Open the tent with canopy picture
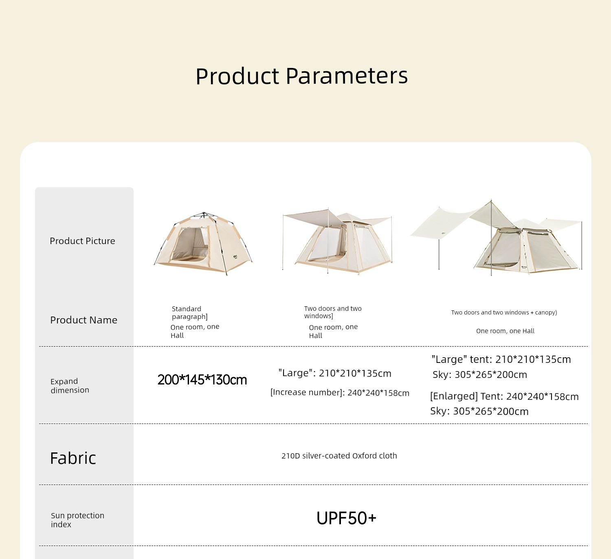This screenshot has height=559, width=611. tap(497, 238)
